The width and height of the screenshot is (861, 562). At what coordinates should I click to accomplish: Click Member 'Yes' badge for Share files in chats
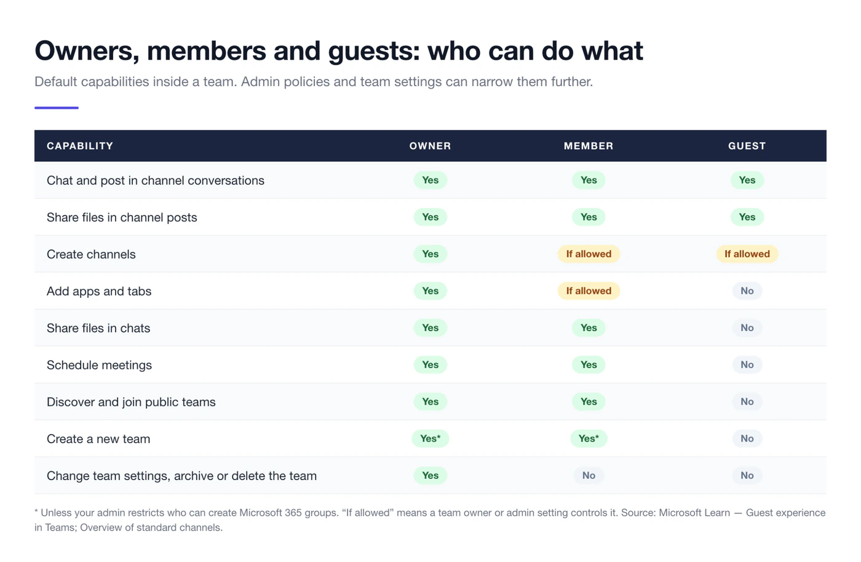tap(589, 327)
